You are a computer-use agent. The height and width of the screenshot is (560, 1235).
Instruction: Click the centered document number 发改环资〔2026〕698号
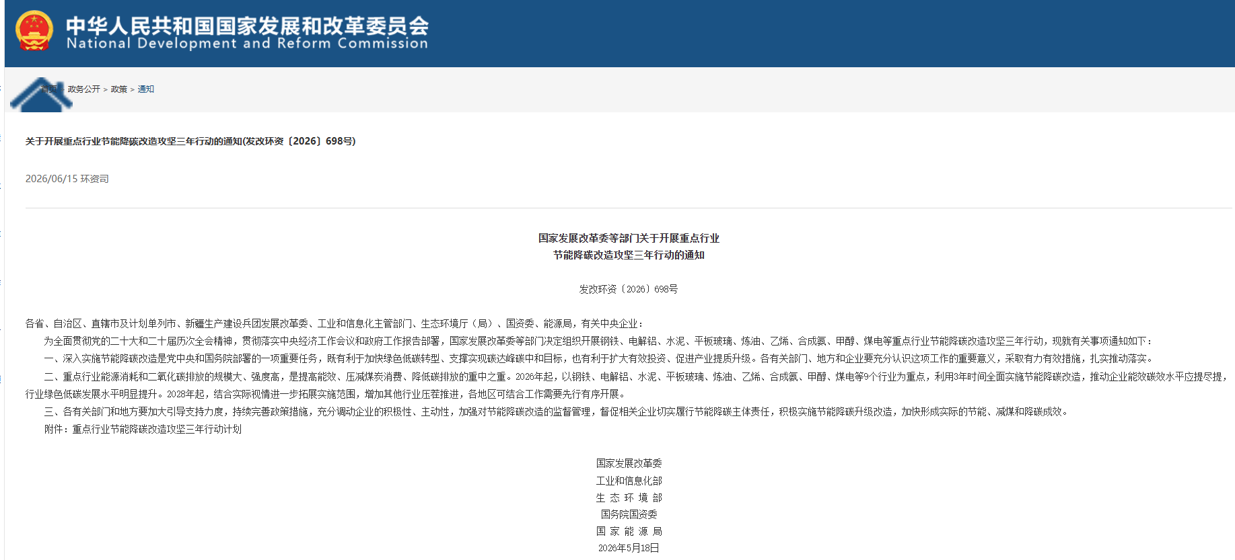click(x=629, y=289)
